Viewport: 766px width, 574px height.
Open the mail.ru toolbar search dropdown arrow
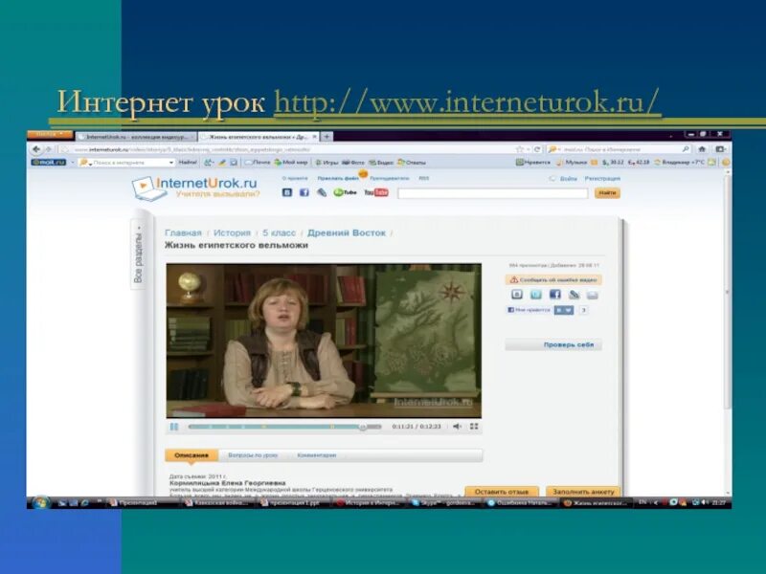[171, 162]
